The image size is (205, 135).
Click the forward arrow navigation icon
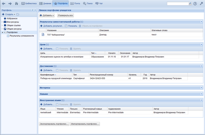[x=10, y=4]
